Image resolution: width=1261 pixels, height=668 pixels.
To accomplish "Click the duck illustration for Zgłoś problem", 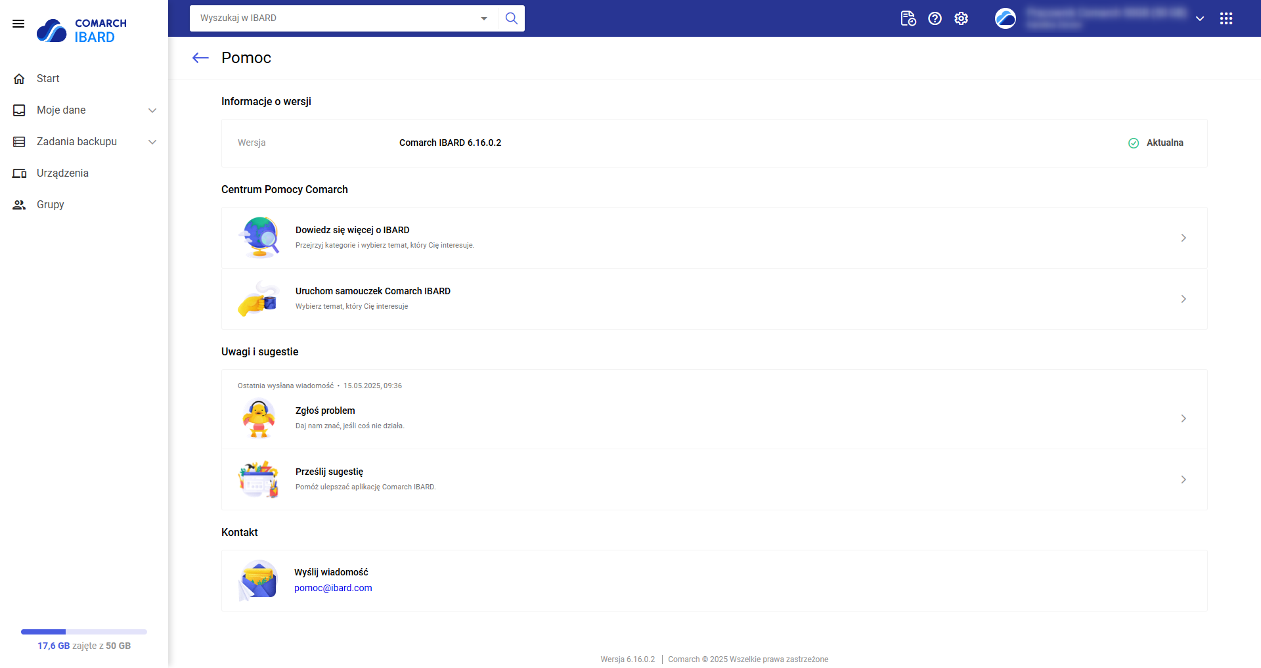I will [259, 418].
